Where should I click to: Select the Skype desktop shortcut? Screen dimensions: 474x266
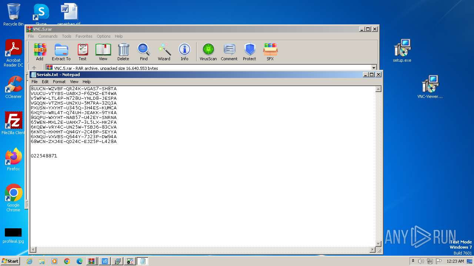coord(41,15)
